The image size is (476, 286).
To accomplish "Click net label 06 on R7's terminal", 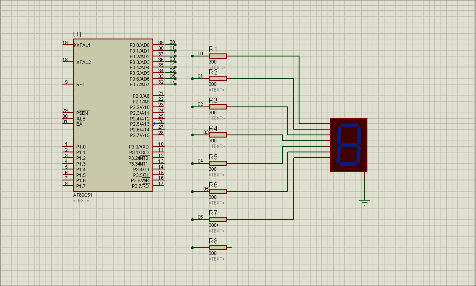I will [201, 217].
